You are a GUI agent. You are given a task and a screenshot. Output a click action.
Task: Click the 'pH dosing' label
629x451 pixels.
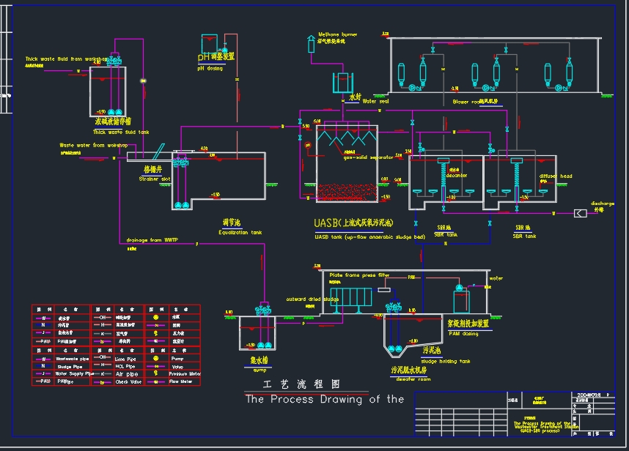pos(210,69)
